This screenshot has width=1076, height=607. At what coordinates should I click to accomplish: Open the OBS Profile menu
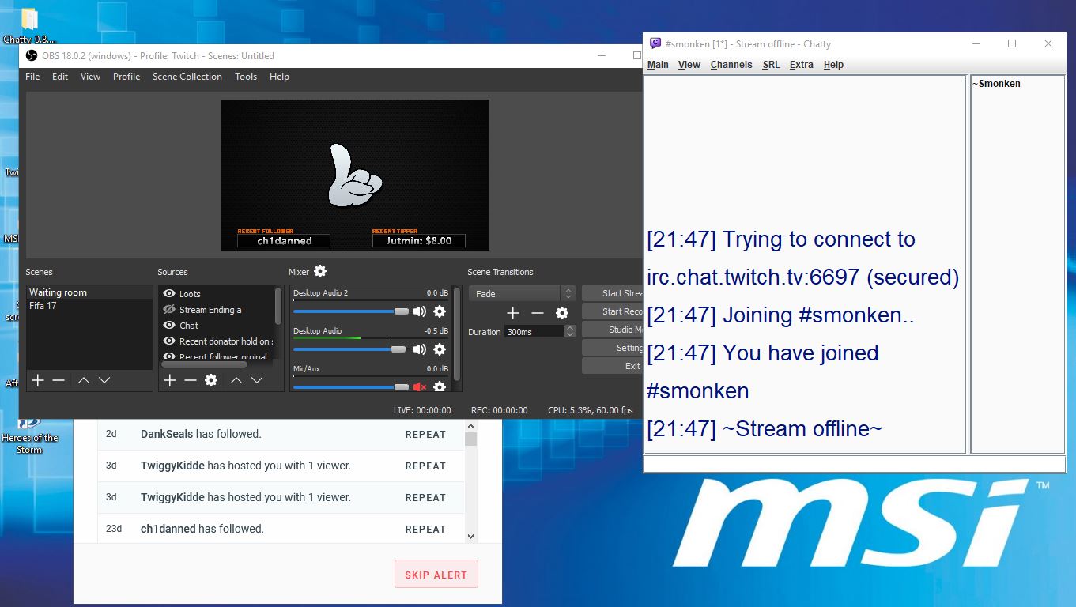(x=126, y=77)
